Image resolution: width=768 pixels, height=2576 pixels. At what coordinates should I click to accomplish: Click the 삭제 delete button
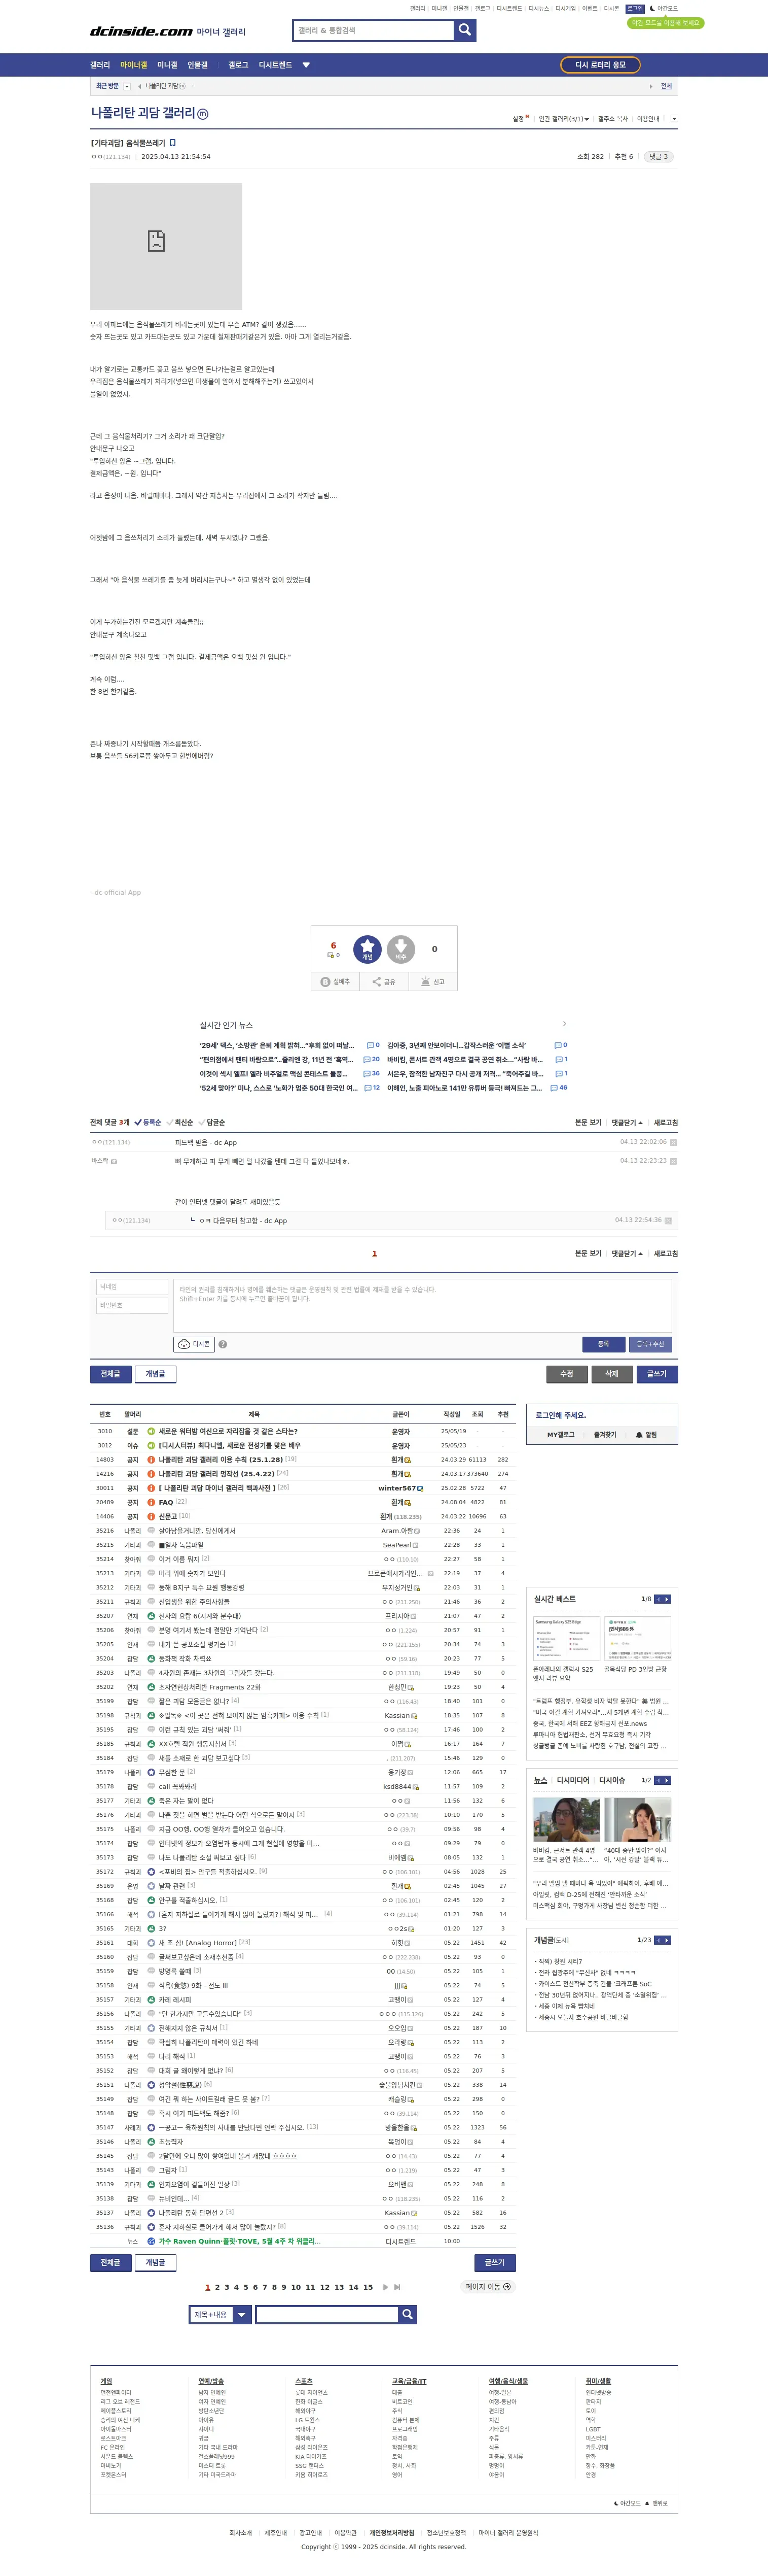click(x=611, y=1373)
